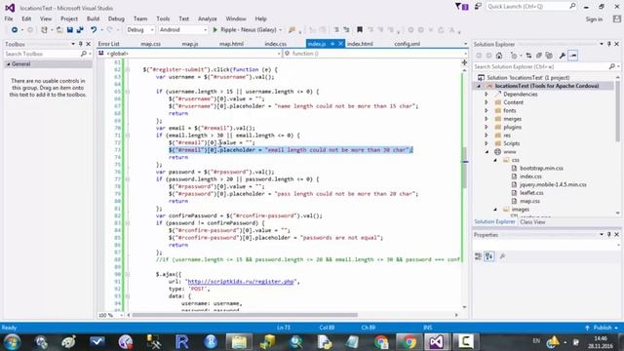The width and height of the screenshot is (624, 351).
Task: Click the Property Pages wrench in Properties
Action: (503, 256)
